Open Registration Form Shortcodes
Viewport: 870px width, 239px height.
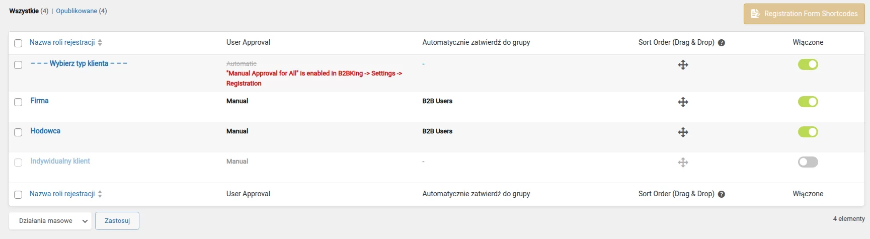pyautogui.click(x=804, y=14)
